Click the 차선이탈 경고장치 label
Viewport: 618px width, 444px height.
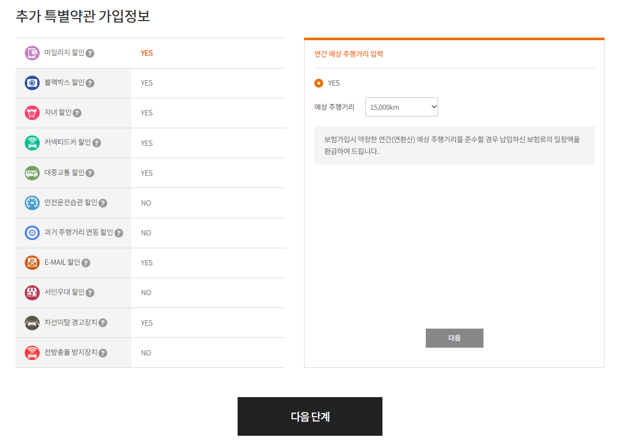(x=71, y=322)
